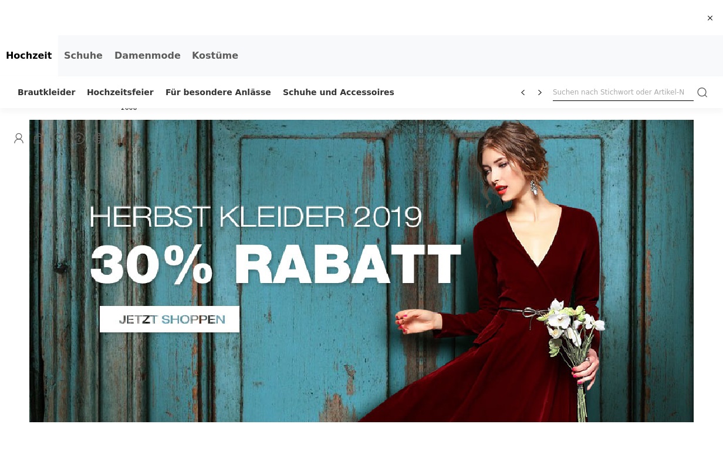
Task: Open the help question mark icon
Action: 79,139
